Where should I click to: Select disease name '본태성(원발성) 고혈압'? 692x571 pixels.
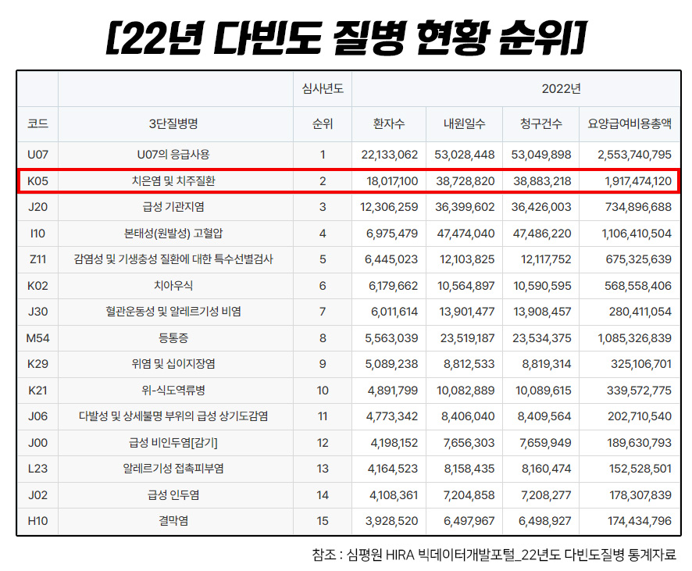(173, 234)
